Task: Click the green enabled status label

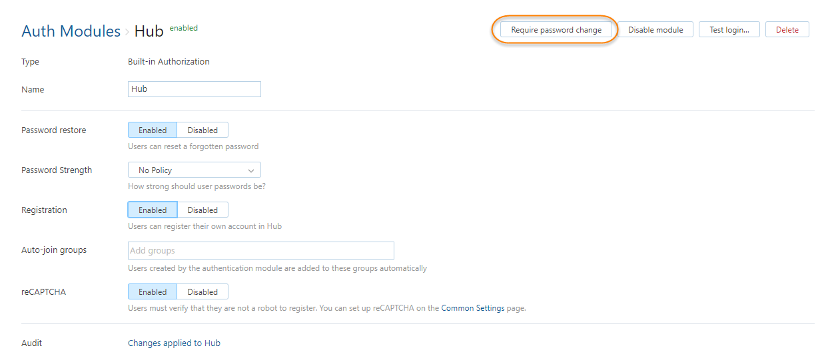Action: 183,28
